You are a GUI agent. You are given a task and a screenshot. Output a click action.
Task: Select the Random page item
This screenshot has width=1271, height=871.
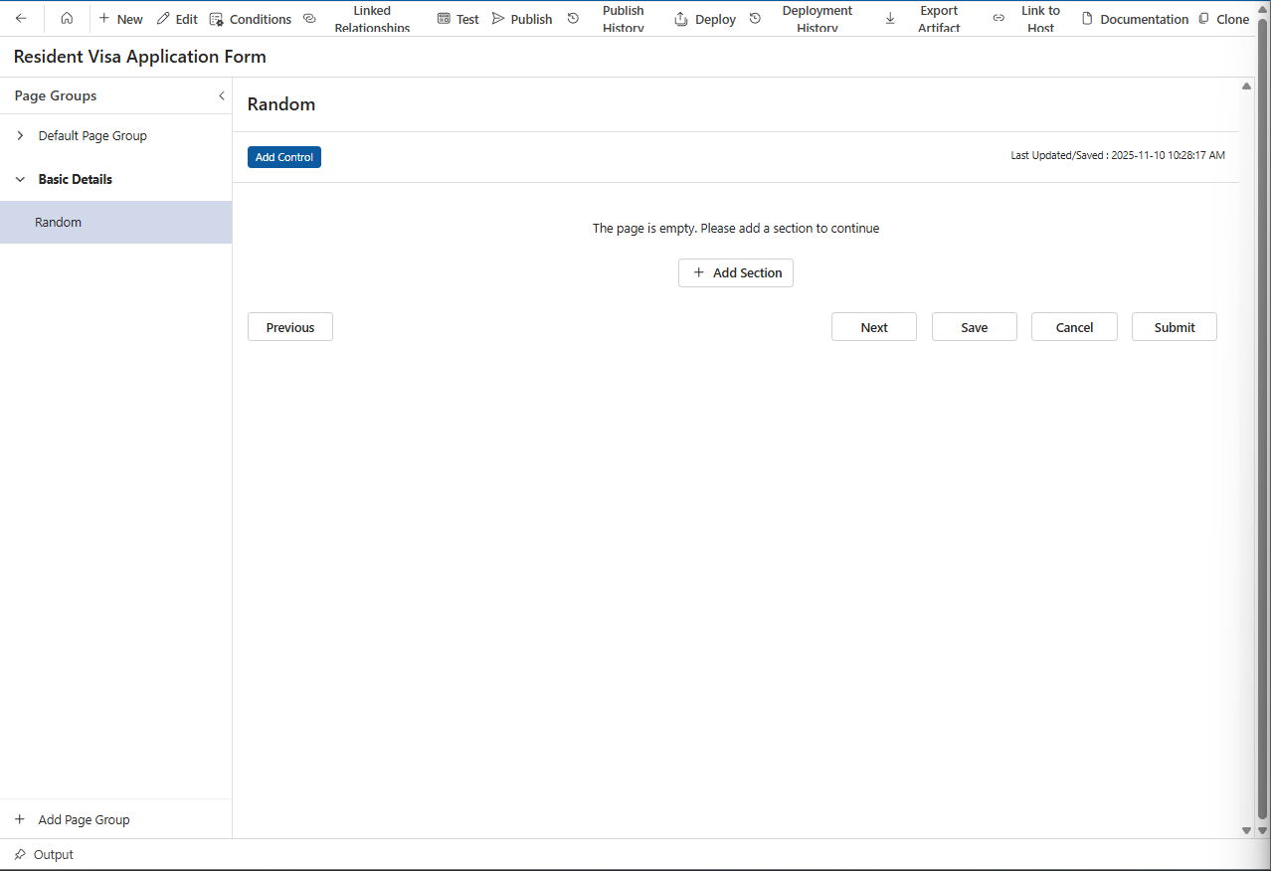point(58,222)
